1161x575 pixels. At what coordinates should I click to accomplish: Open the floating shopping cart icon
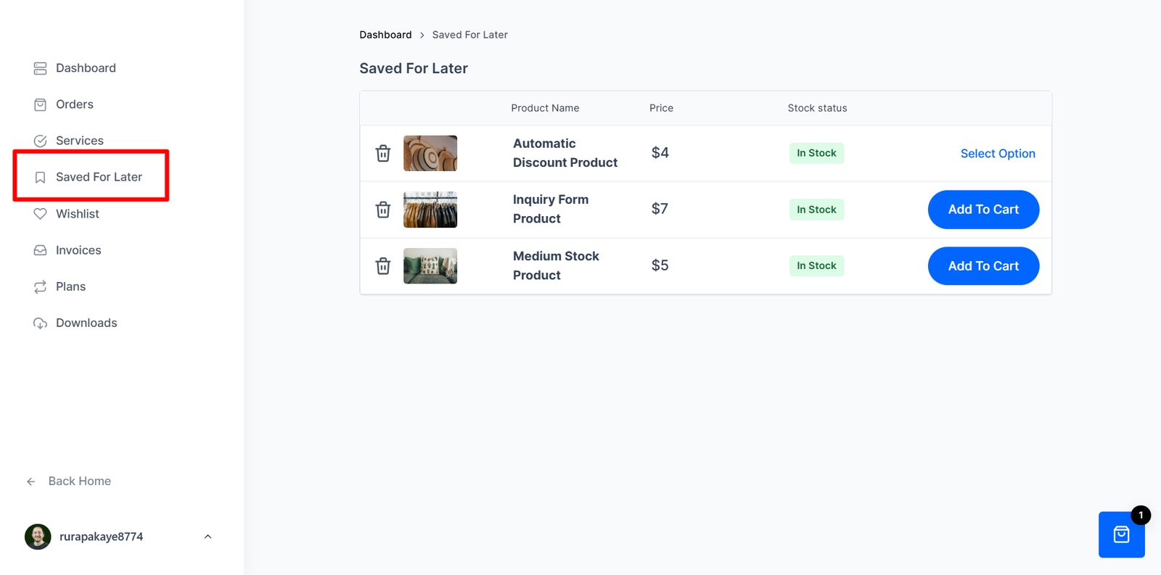(x=1121, y=535)
